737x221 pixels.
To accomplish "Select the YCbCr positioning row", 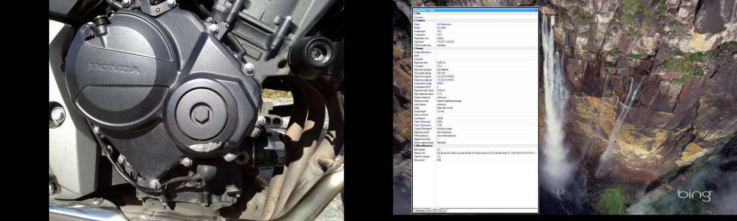I will tap(475, 45).
